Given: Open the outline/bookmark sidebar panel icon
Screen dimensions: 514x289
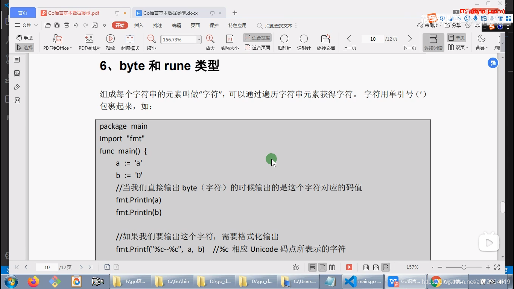Looking at the screenshot, I should (x=17, y=59).
